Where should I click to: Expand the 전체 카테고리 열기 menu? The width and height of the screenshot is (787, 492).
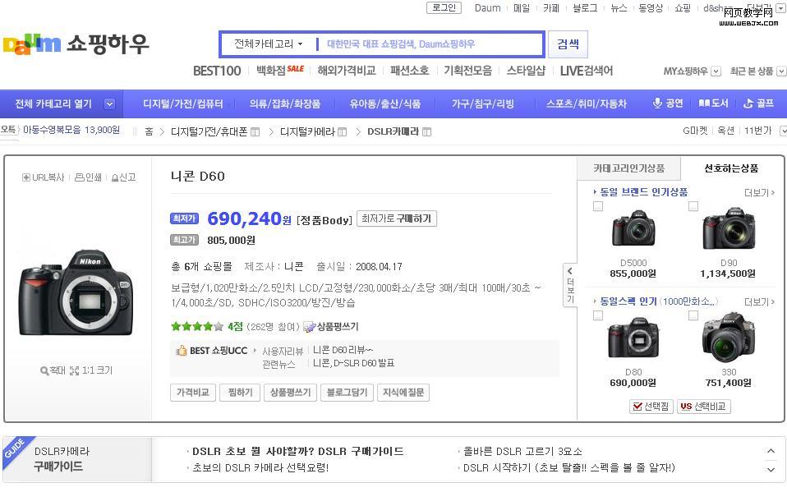point(109,104)
